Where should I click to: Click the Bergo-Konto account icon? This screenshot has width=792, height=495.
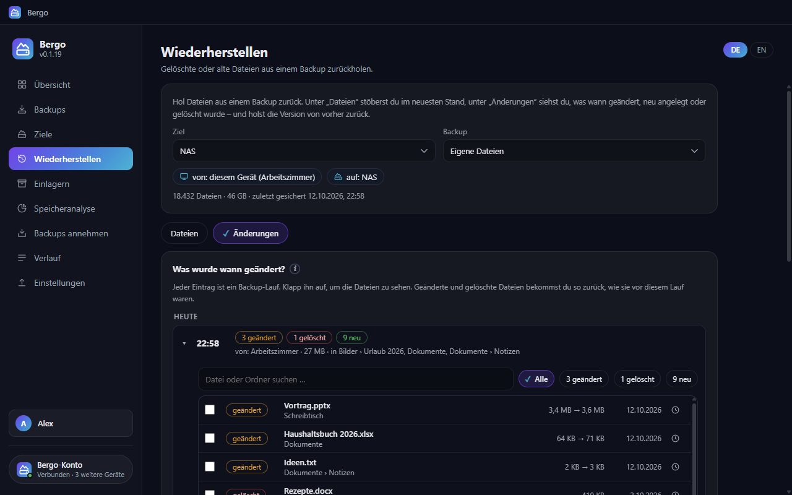pos(24,470)
